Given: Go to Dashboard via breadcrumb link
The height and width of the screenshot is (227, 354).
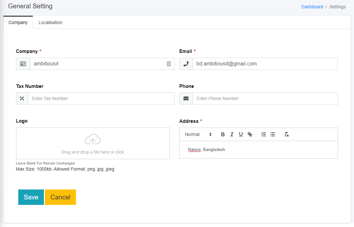Looking at the screenshot, I should coord(312,7).
